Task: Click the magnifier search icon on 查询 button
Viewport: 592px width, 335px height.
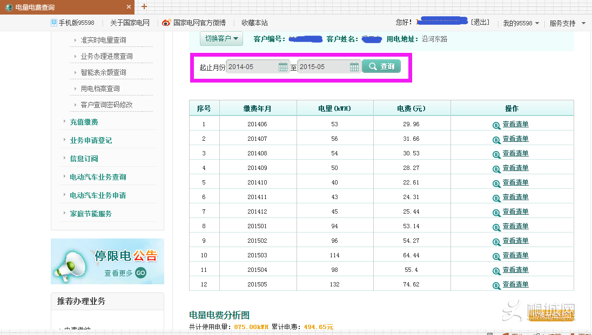Action: pos(372,66)
